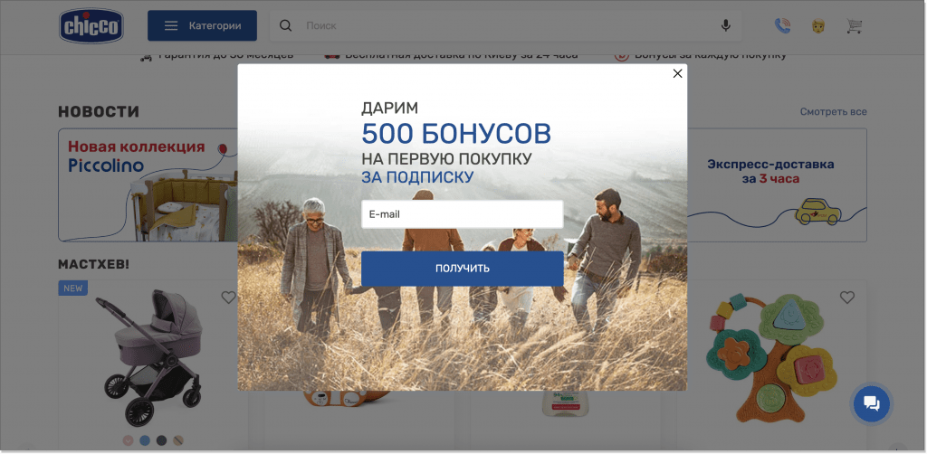Click the Chicco logo
The height and width of the screenshot is (454, 927).
(91, 26)
